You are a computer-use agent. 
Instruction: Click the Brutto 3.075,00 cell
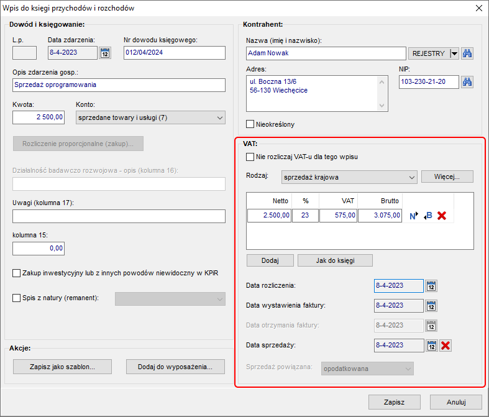380,216
